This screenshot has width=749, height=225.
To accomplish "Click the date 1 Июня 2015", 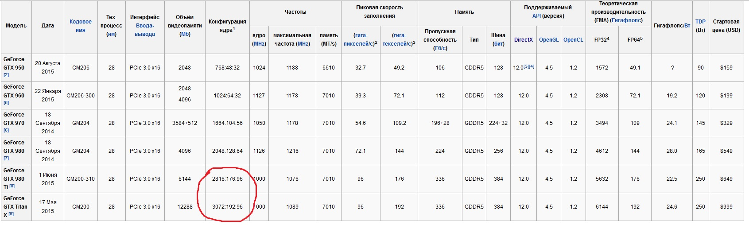I will click(47, 179).
